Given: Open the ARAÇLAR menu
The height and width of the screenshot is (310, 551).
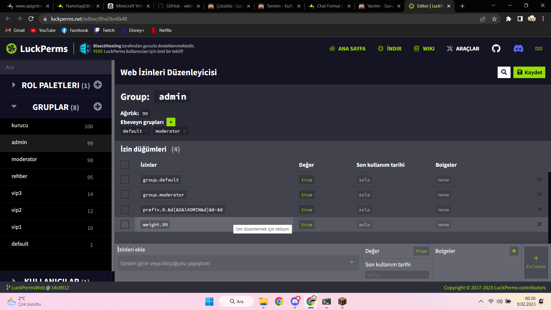Looking at the screenshot, I should (463, 49).
